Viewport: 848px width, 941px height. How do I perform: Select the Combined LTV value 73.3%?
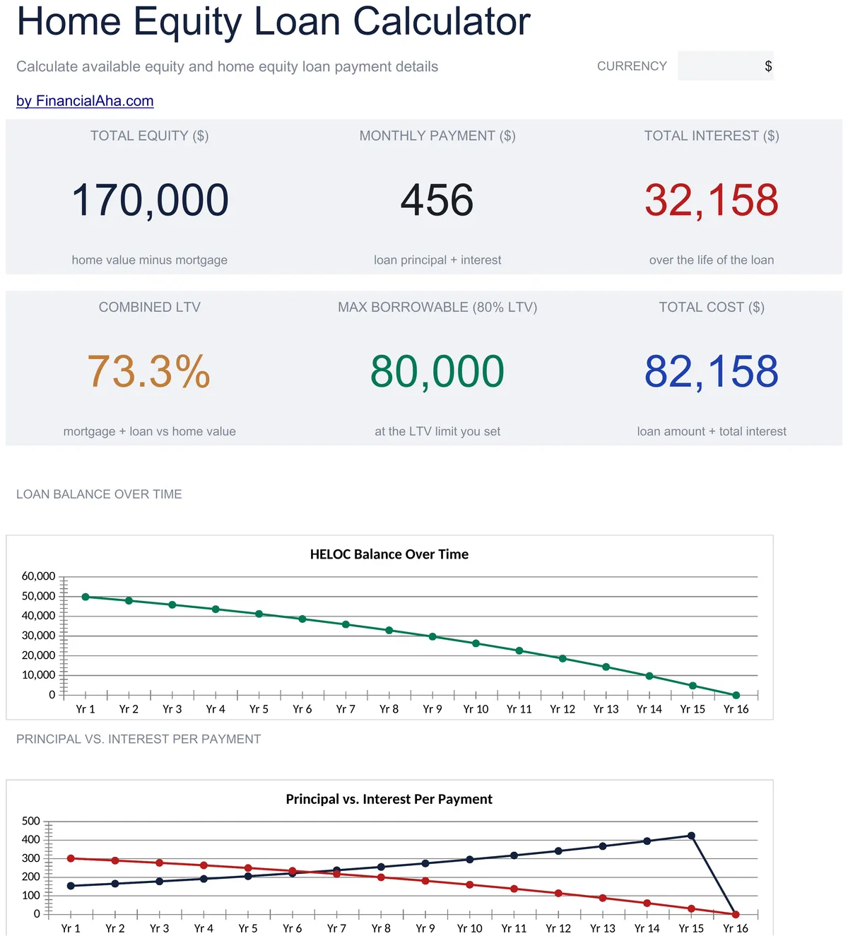click(x=149, y=372)
